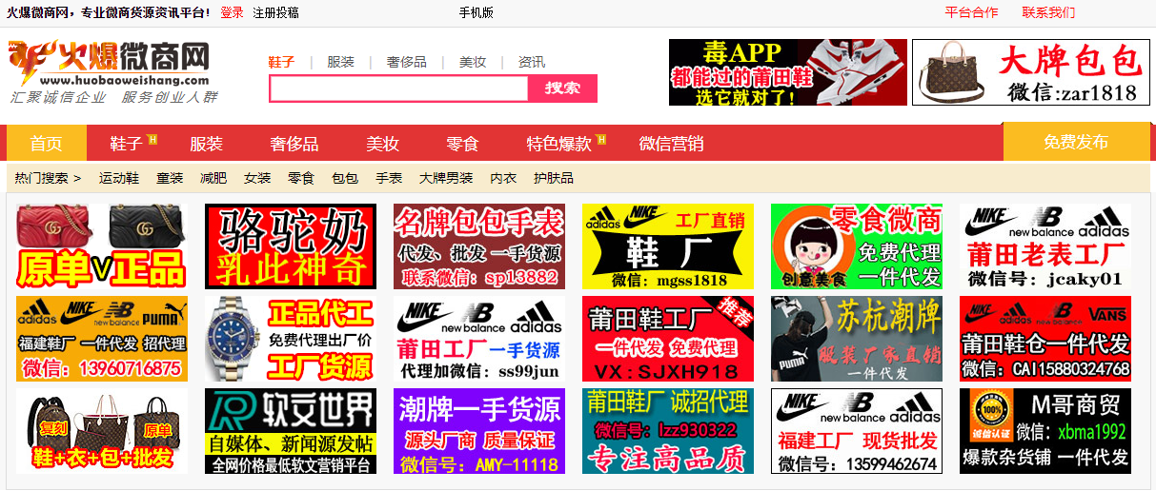This screenshot has width=1156, height=491.
Task: Click the M哥商贸 certified badge ad
Action: tap(1044, 430)
